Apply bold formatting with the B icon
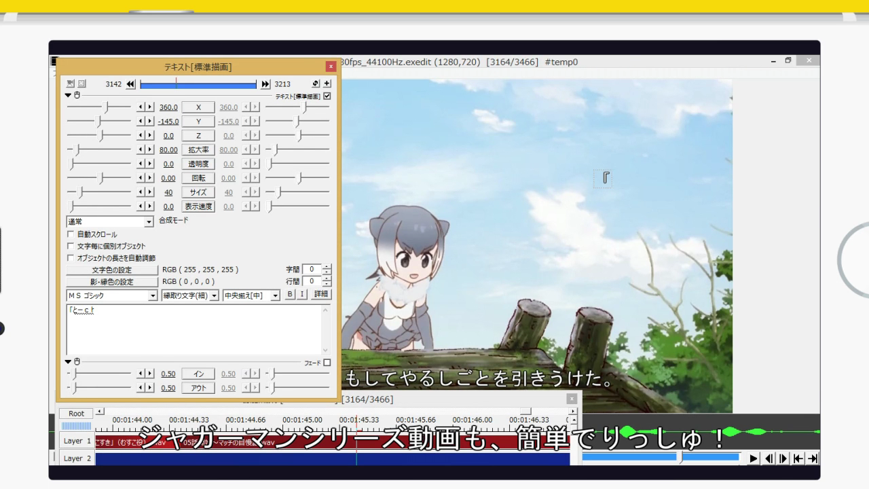The width and height of the screenshot is (869, 489). pos(289,294)
